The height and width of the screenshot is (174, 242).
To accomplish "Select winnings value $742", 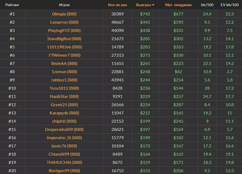I will pyautogui.click(x=145, y=14).
